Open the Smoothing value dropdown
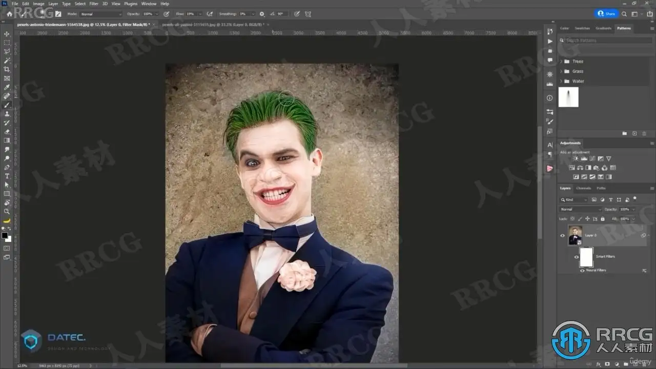The image size is (656, 369). click(253, 14)
